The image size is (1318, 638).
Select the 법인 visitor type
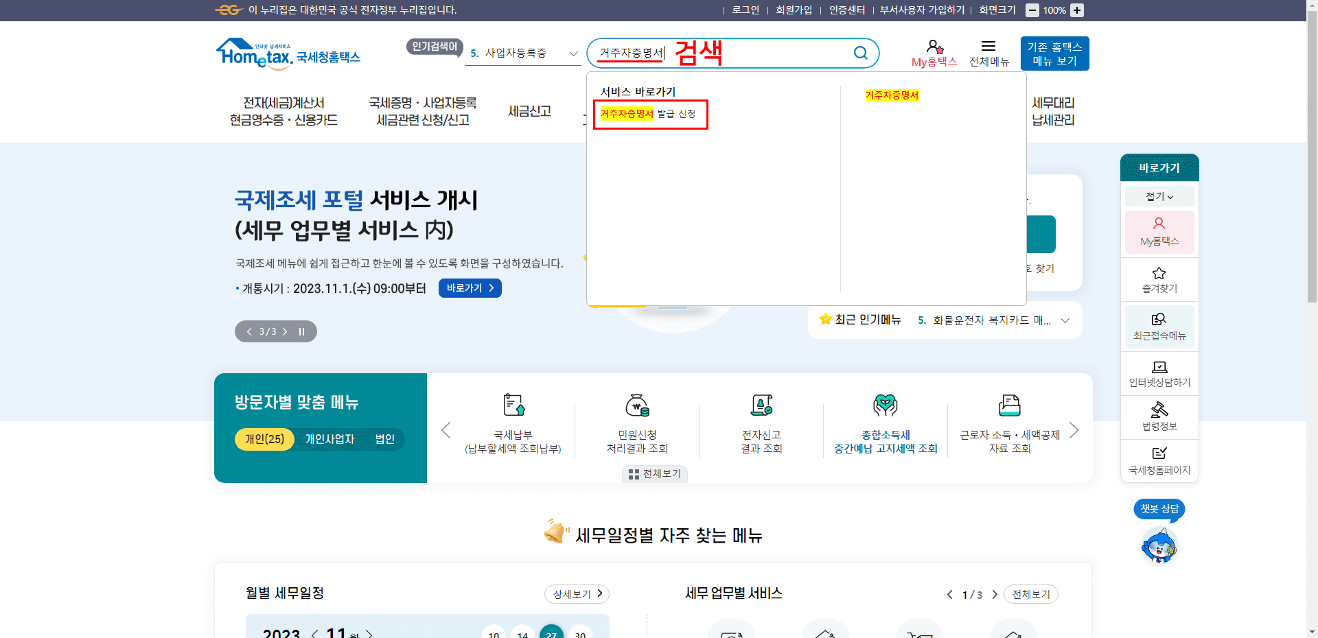coord(385,439)
